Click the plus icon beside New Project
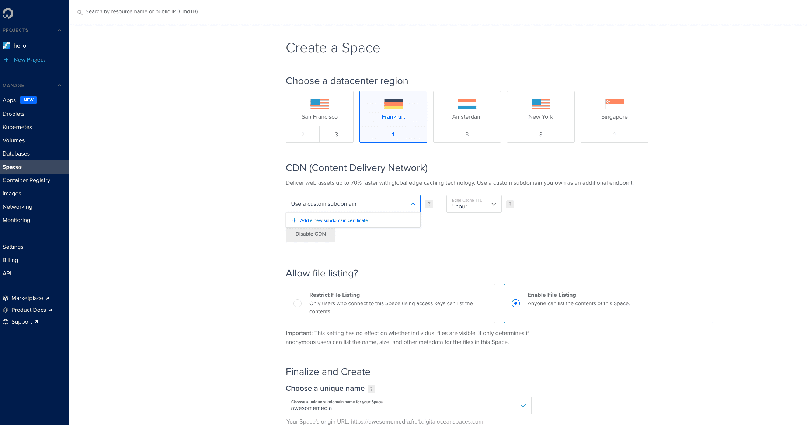Viewport: 807px width, 425px height. 6,60
